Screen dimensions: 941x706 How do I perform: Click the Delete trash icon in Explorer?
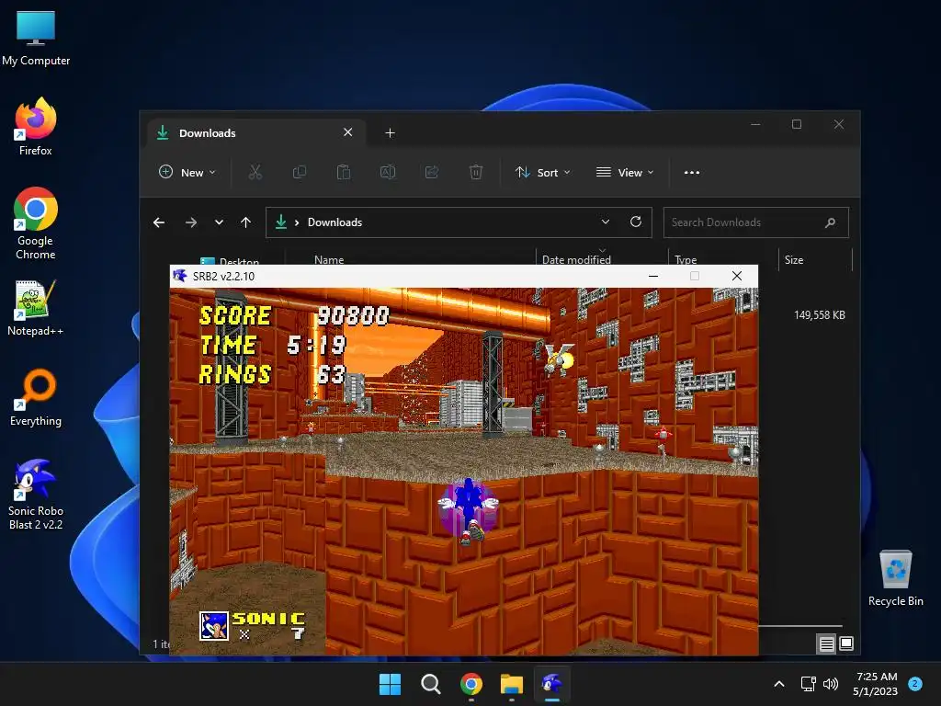pyautogui.click(x=476, y=172)
